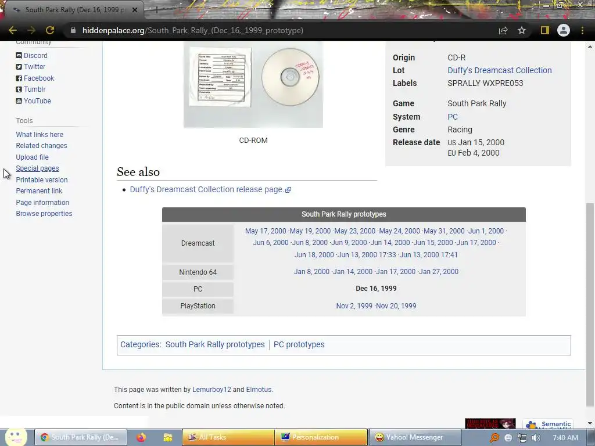Open the May 17, 2000 Dreamcast prototype
595x446 pixels.
pyautogui.click(x=266, y=231)
